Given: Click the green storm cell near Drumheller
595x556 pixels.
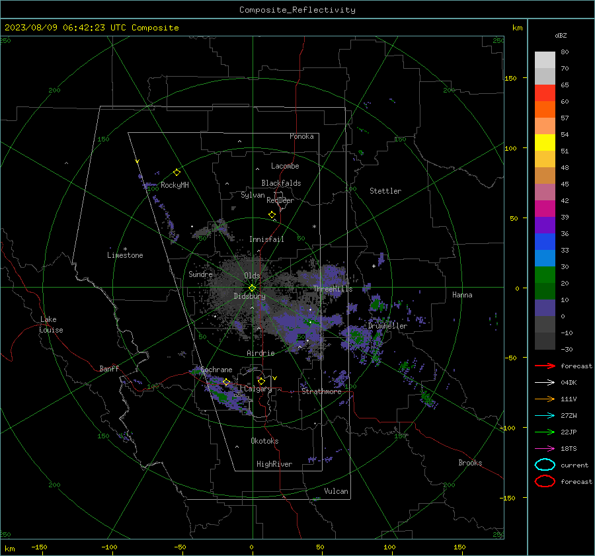Looking at the screenshot, I should 356,337.
